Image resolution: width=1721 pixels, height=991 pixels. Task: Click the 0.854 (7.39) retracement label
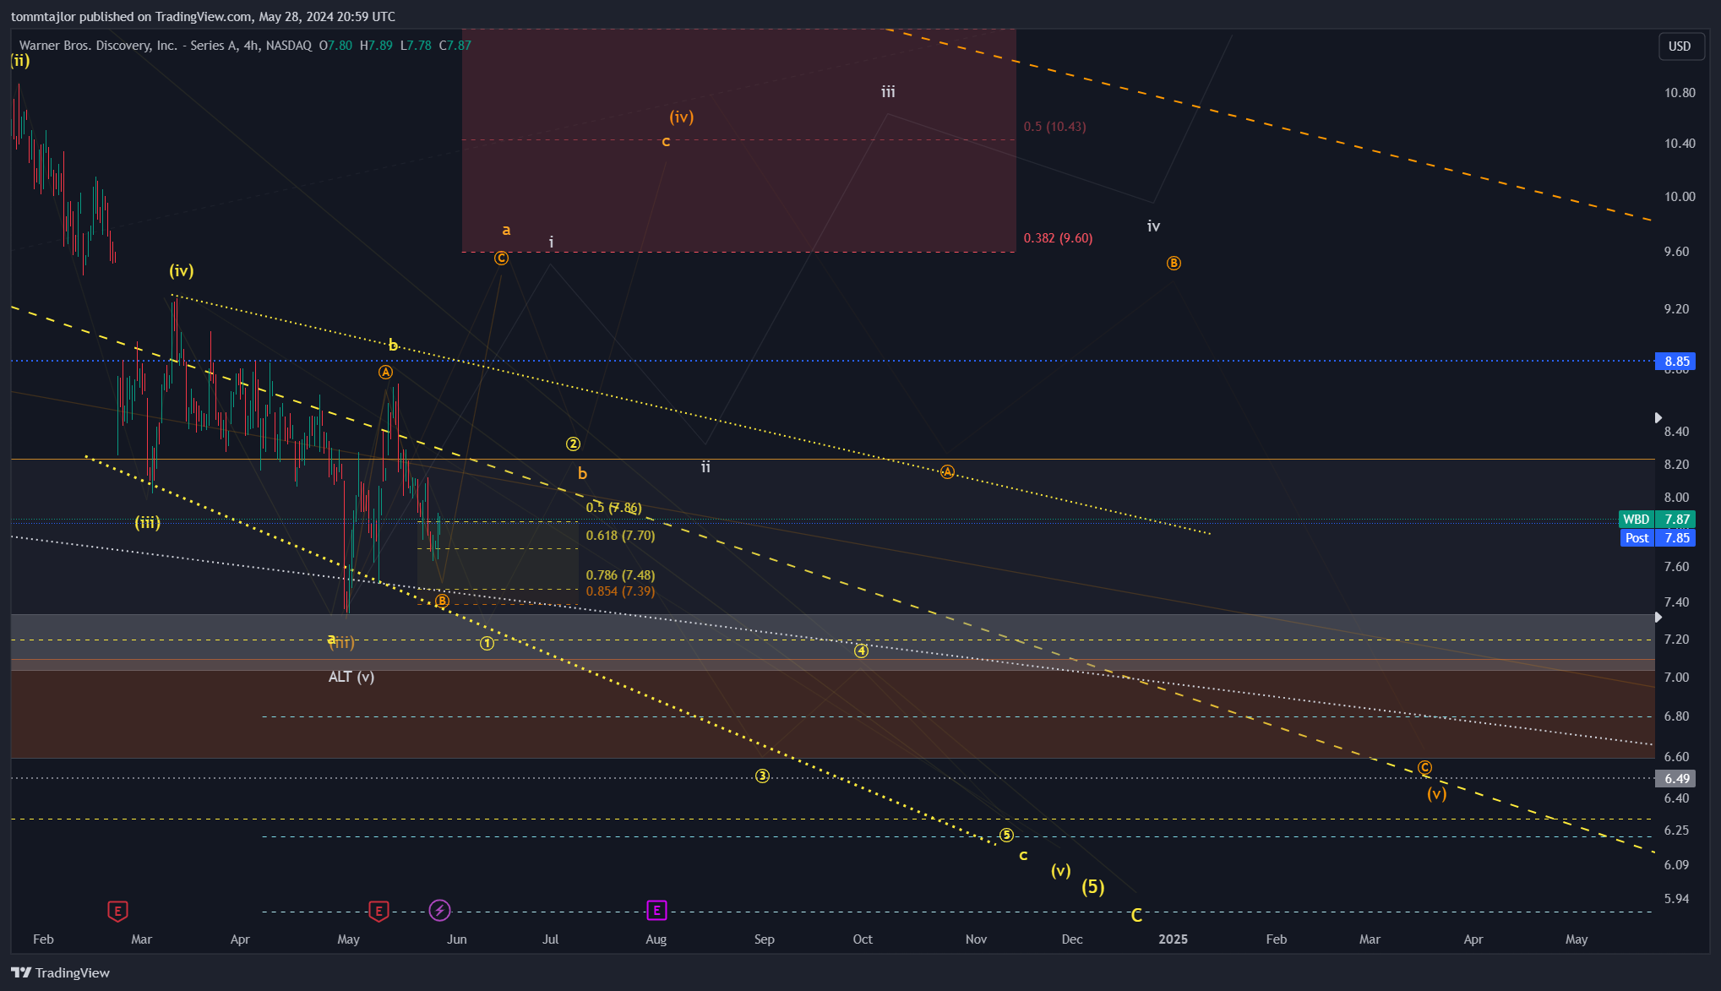click(x=620, y=591)
